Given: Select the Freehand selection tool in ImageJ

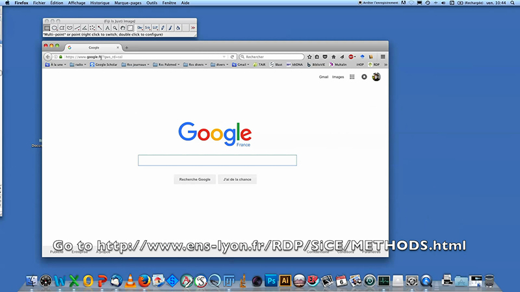Looking at the screenshot, I should click(70, 28).
